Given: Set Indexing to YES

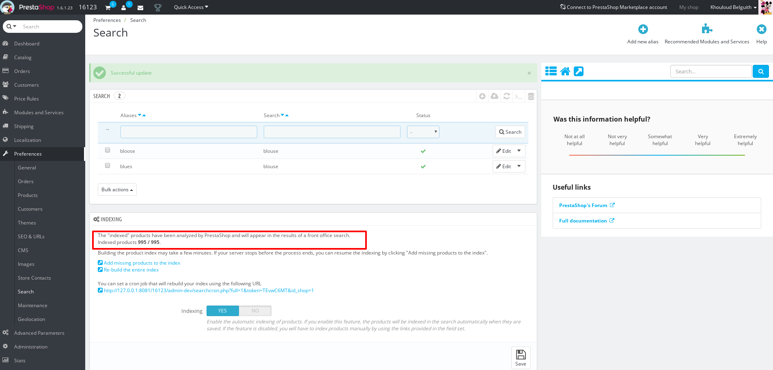Looking at the screenshot, I should click(x=223, y=311).
